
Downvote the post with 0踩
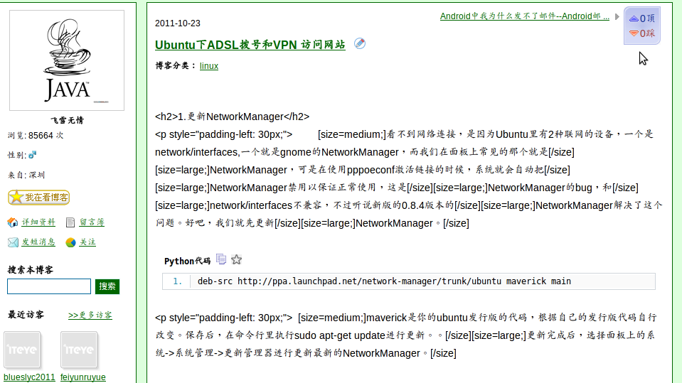642,33
